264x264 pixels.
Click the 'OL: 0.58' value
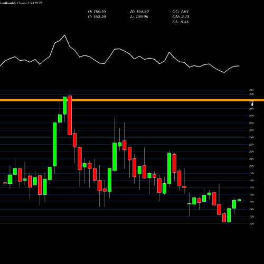click(x=181, y=22)
